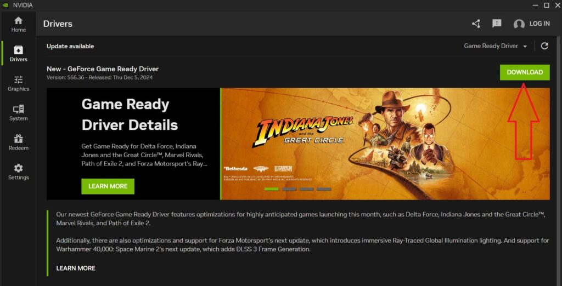Close the NVIDIA app window
This screenshot has width=562, height=286.
[x=557, y=5]
